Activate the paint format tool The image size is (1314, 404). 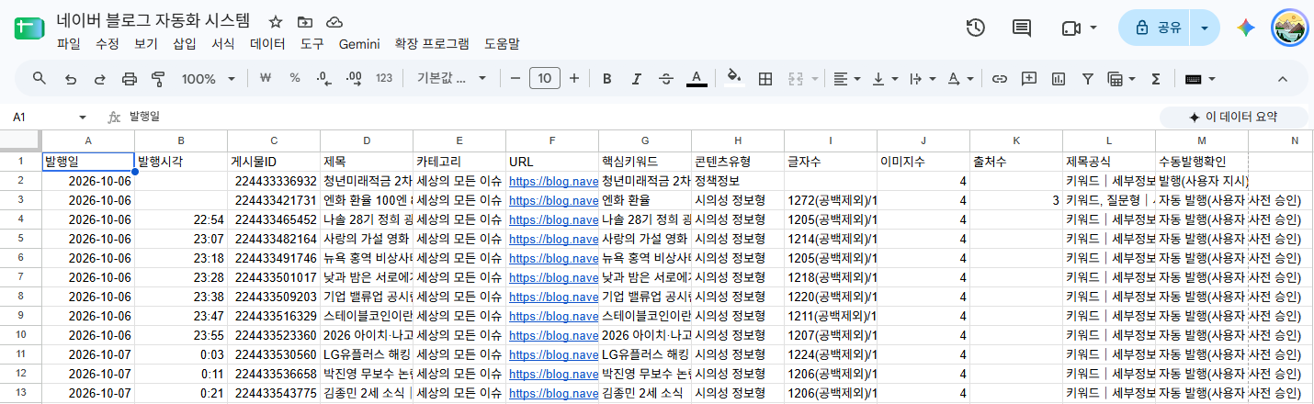(157, 78)
